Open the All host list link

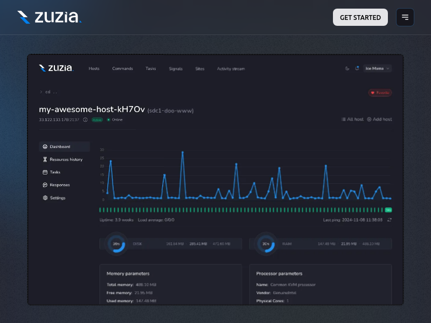pos(352,119)
